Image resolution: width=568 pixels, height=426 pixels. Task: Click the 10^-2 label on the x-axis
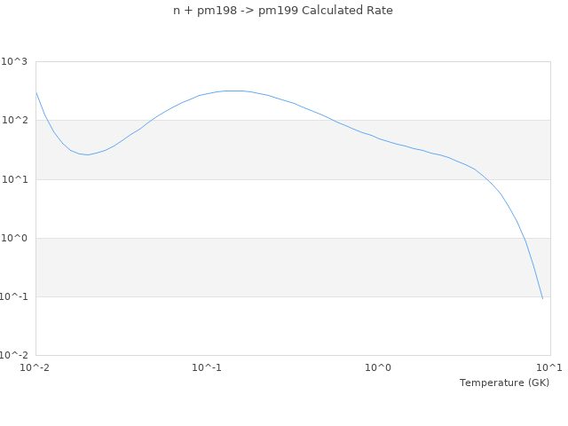(35, 367)
